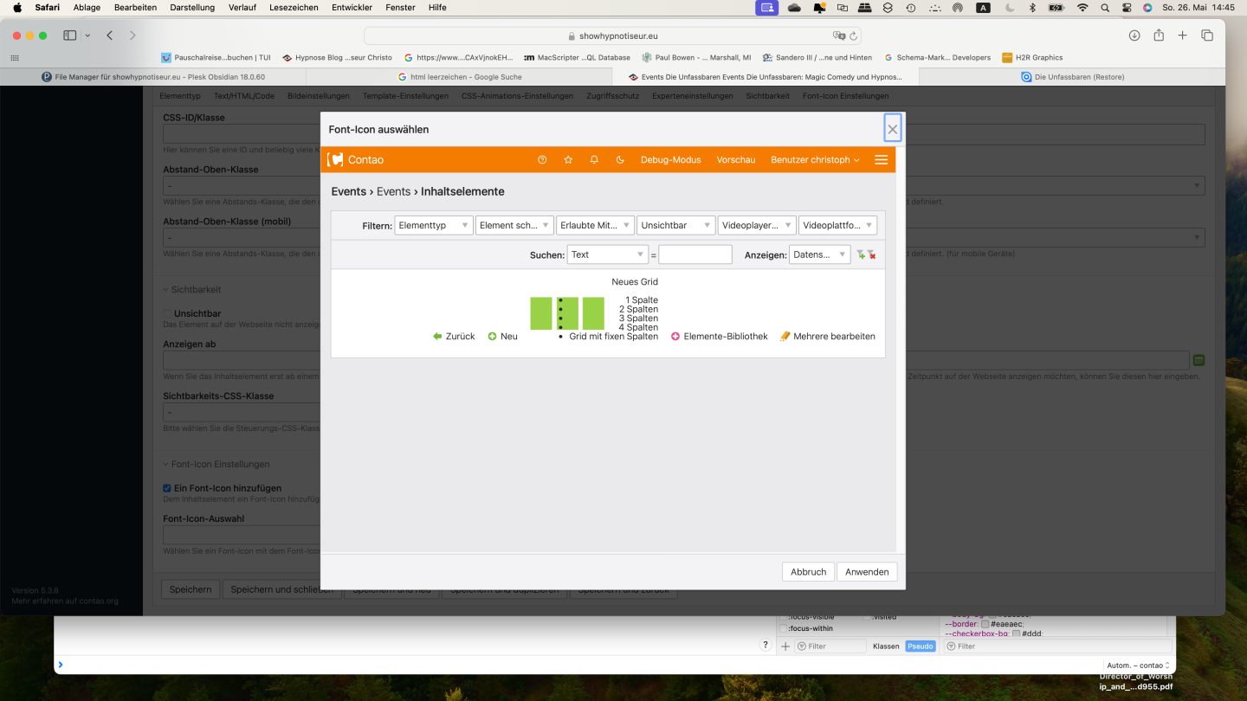Open notifications bell in Contao header
This screenshot has width=1247, height=701.
click(x=594, y=160)
